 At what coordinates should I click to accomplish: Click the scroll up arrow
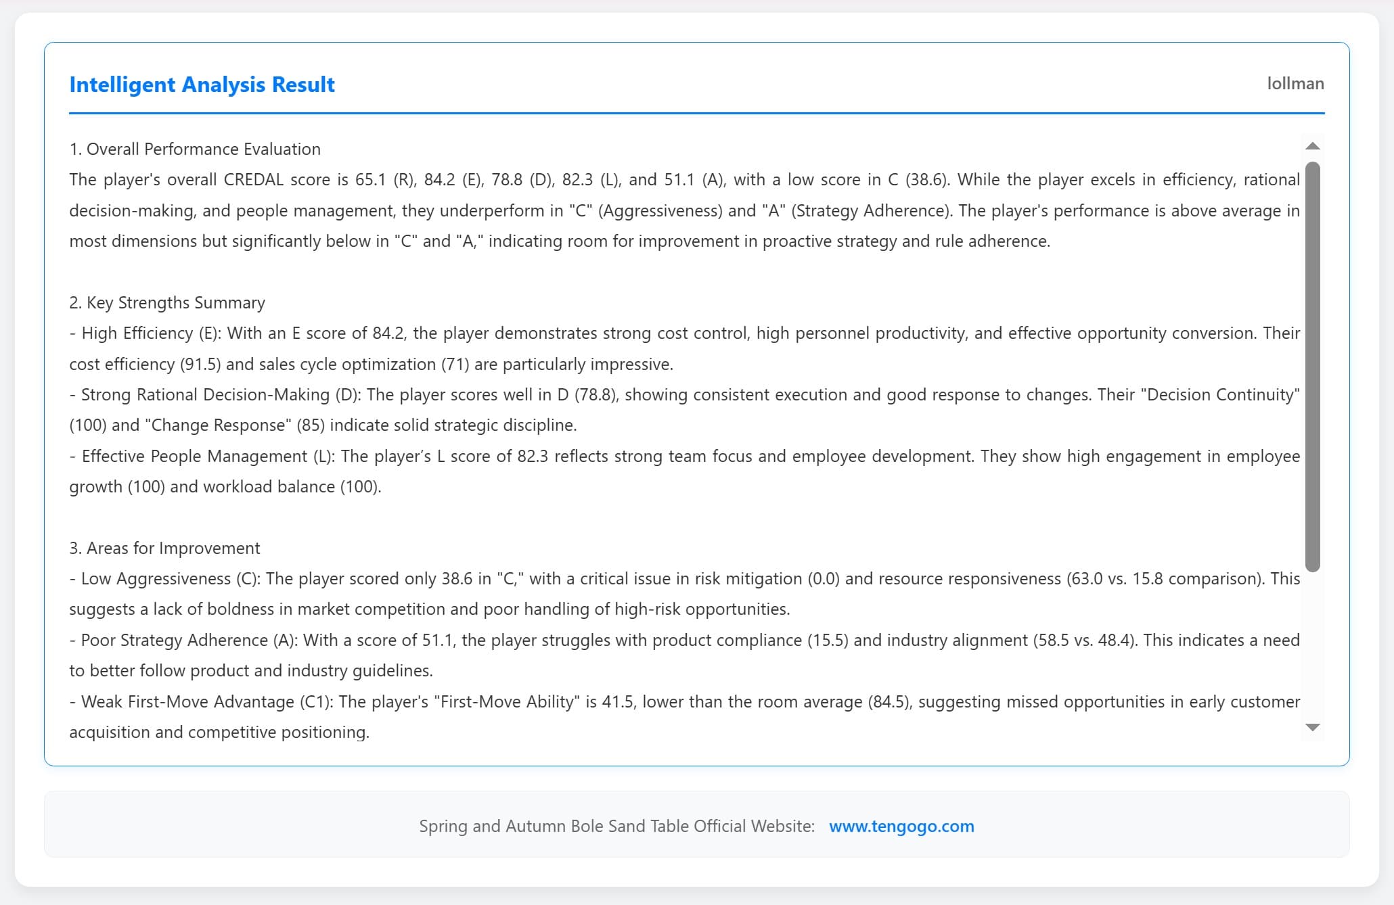(1313, 146)
